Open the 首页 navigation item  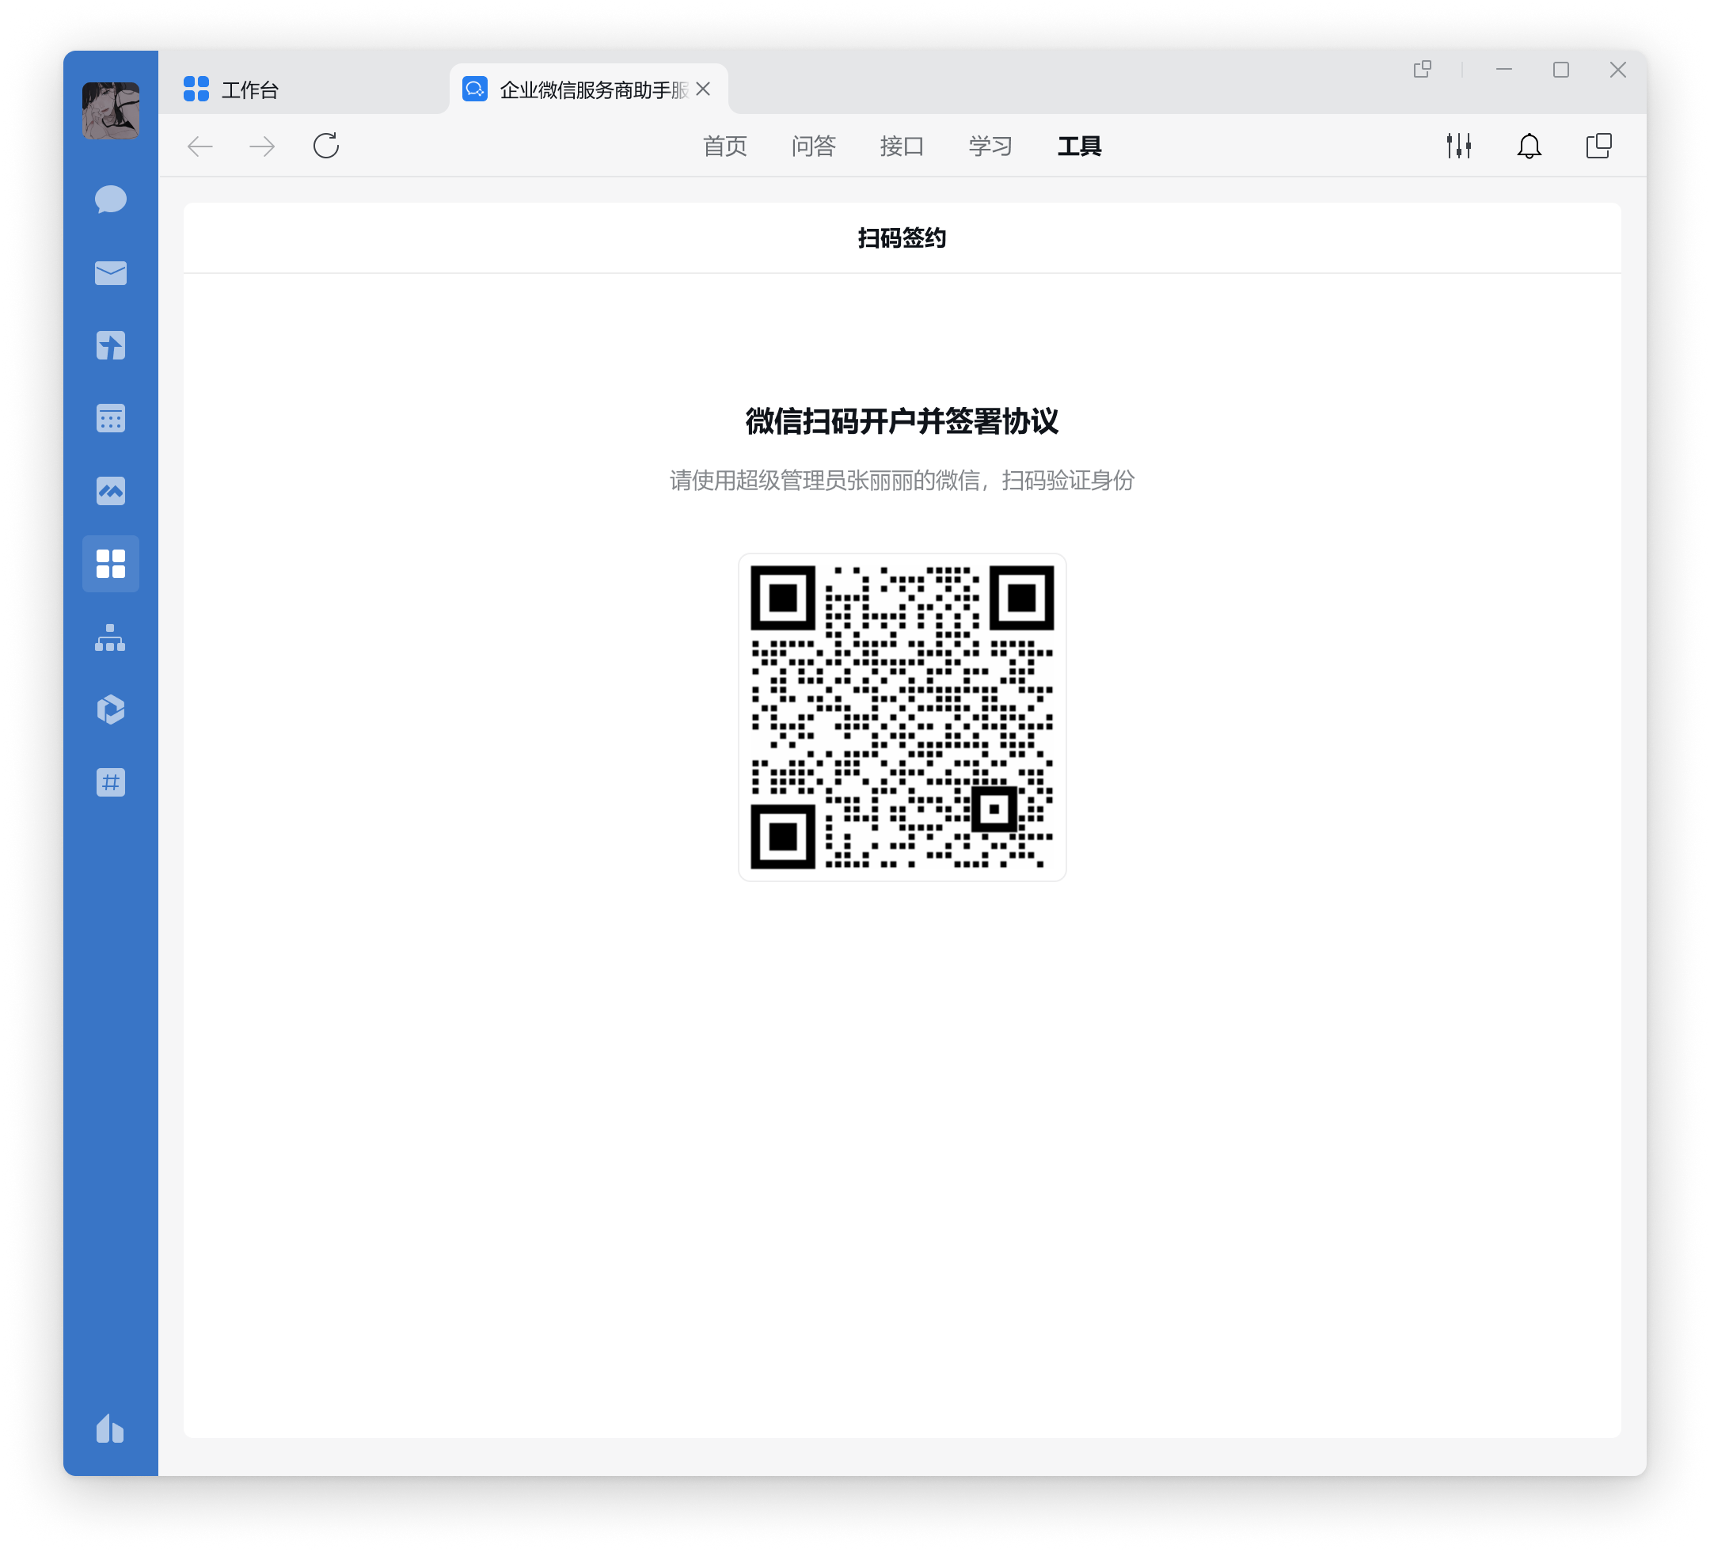(724, 146)
